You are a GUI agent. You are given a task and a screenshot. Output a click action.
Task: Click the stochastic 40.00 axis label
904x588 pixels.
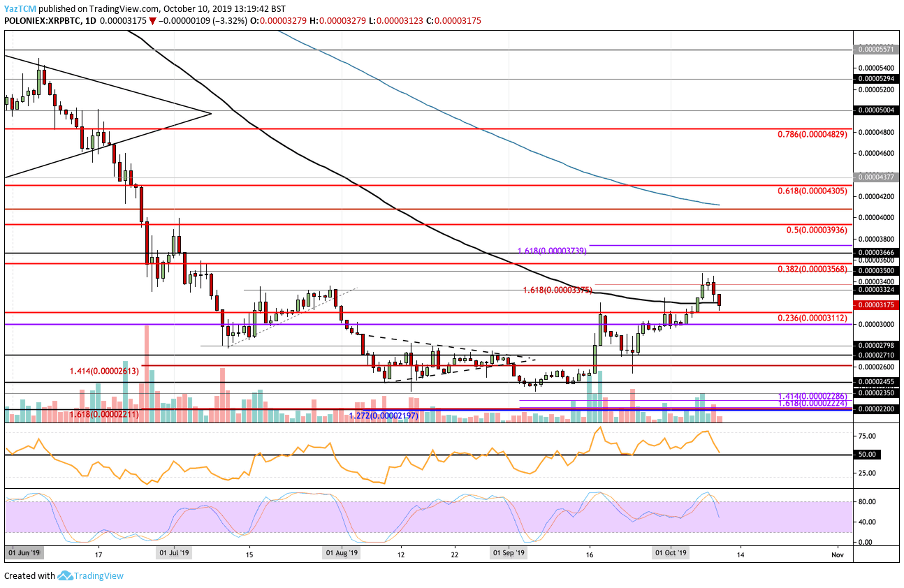pyautogui.click(x=867, y=522)
